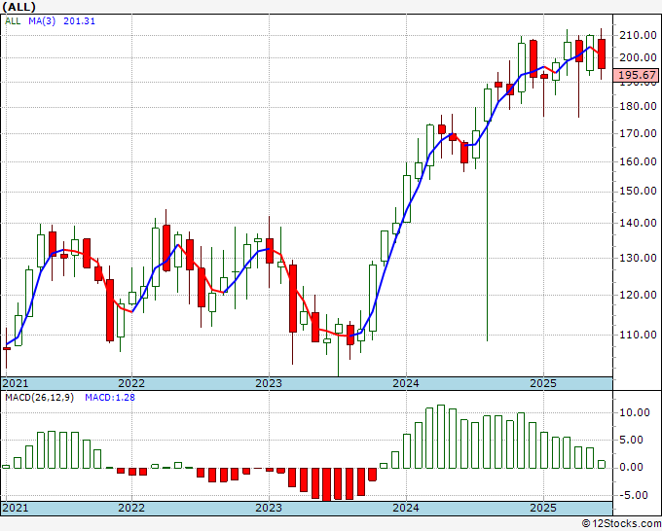Click the 210.00 price axis label

click(x=638, y=35)
